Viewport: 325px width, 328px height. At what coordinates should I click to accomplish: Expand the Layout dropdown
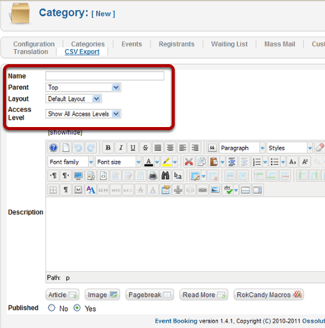(x=73, y=99)
